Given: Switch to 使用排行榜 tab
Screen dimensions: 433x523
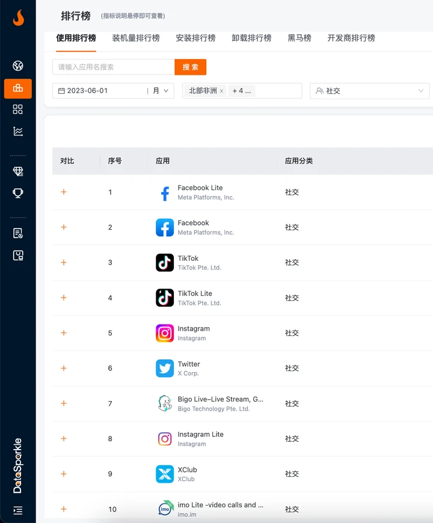Looking at the screenshot, I should tap(76, 38).
